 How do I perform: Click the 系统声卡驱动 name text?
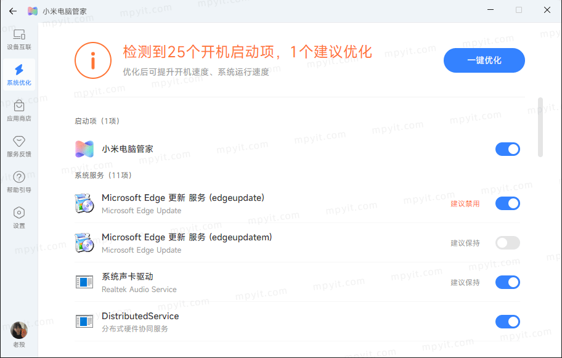[x=128, y=277]
